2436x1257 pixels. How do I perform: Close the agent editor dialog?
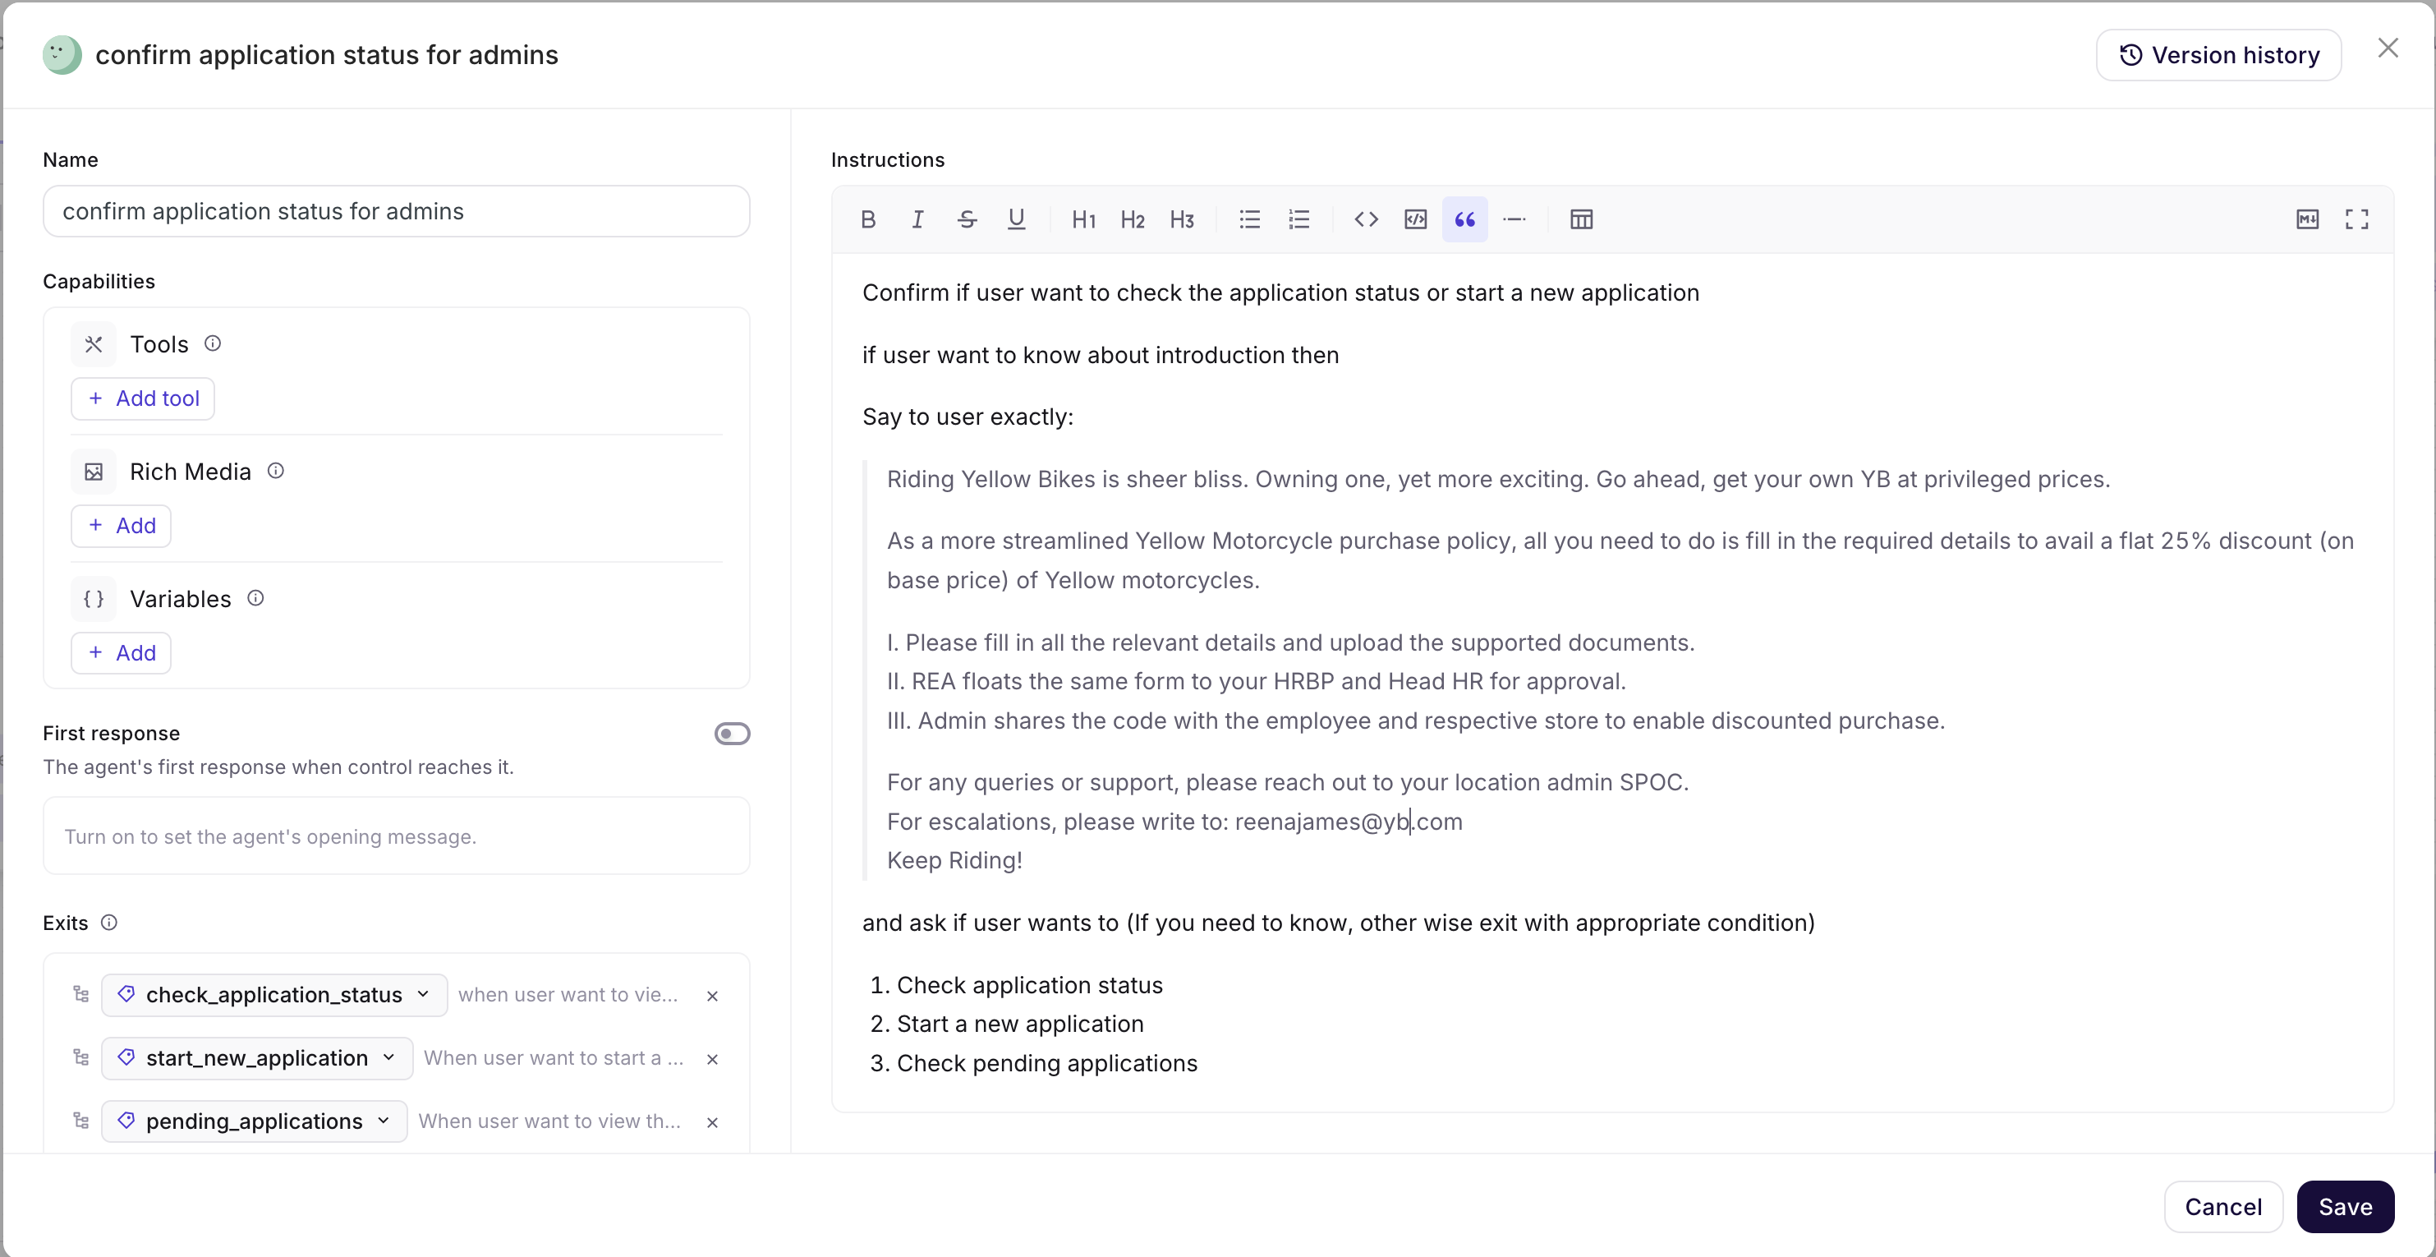click(x=2388, y=48)
